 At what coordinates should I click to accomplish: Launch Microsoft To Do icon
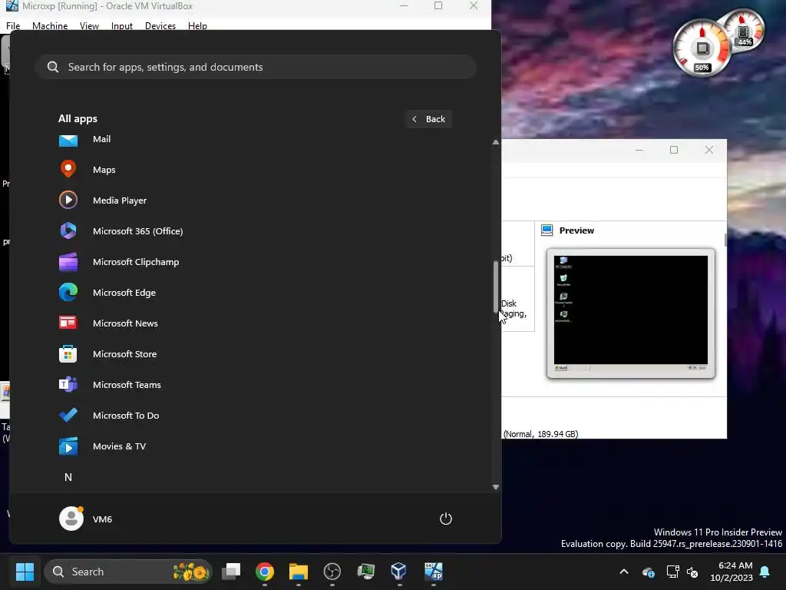(68, 415)
